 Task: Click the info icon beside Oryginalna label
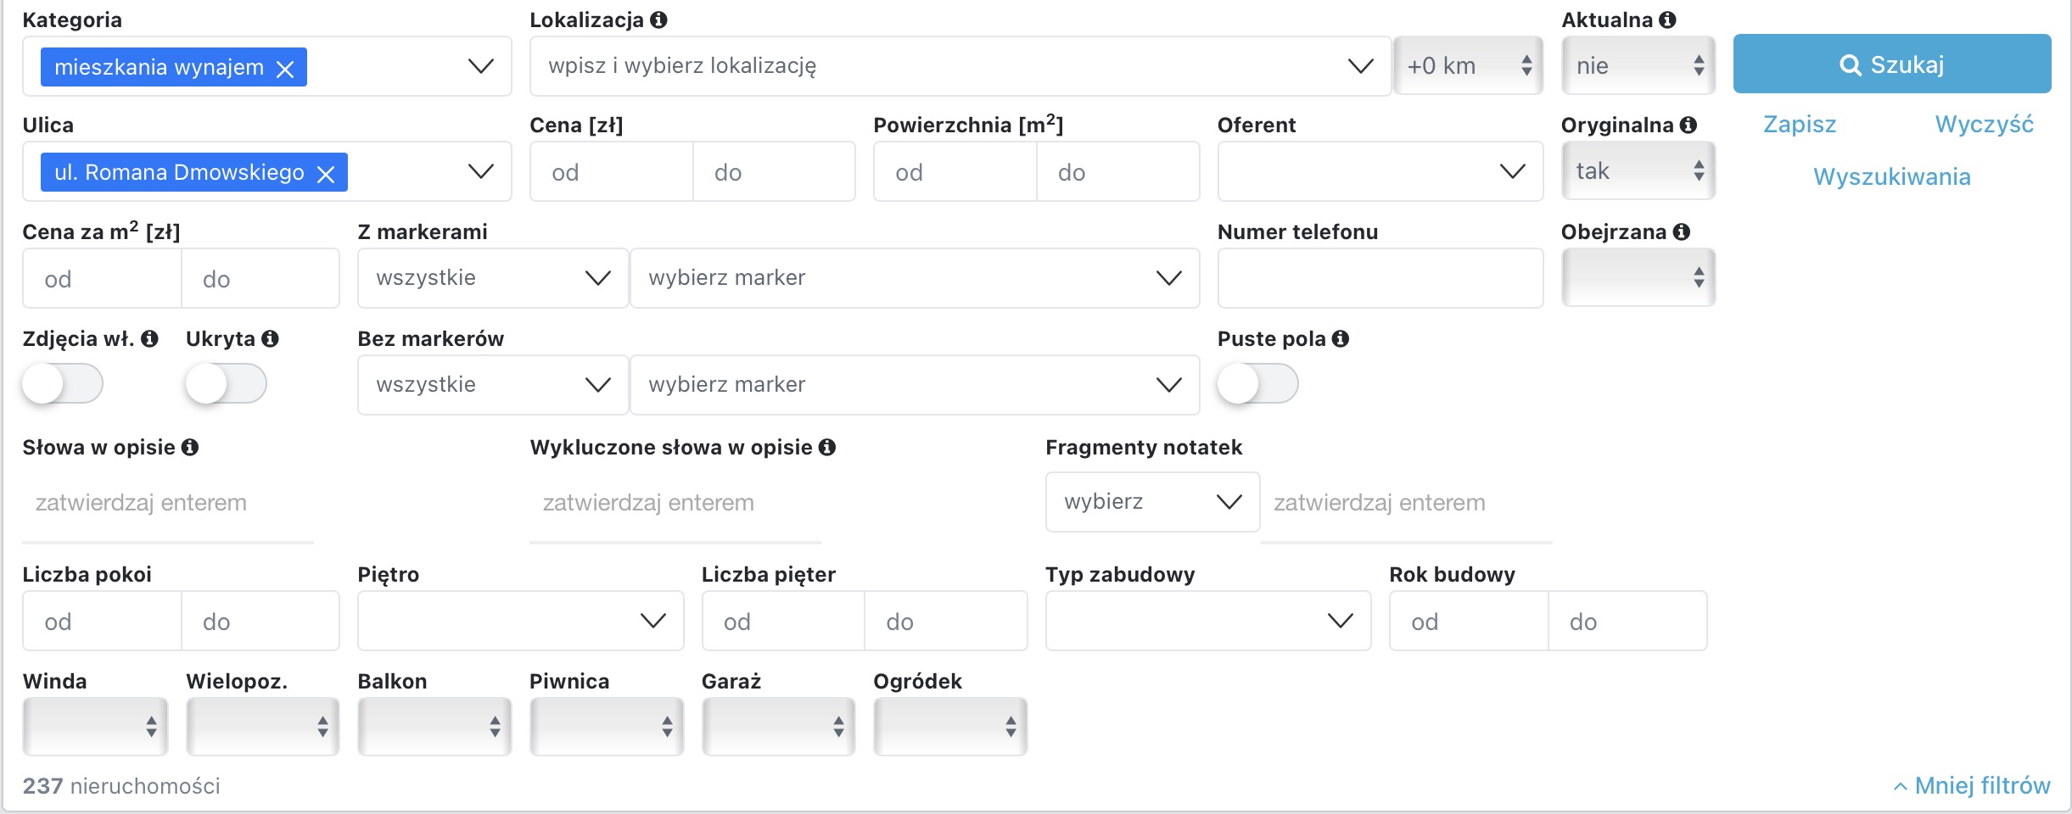pyautogui.click(x=1688, y=125)
